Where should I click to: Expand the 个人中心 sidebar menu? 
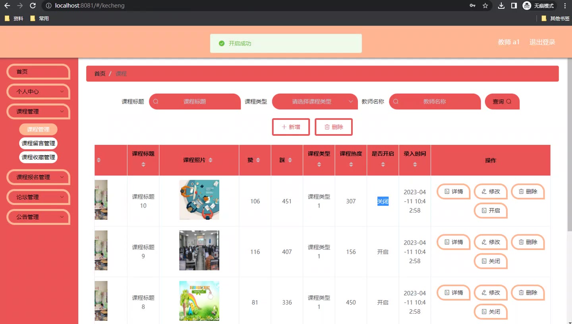pyautogui.click(x=39, y=92)
